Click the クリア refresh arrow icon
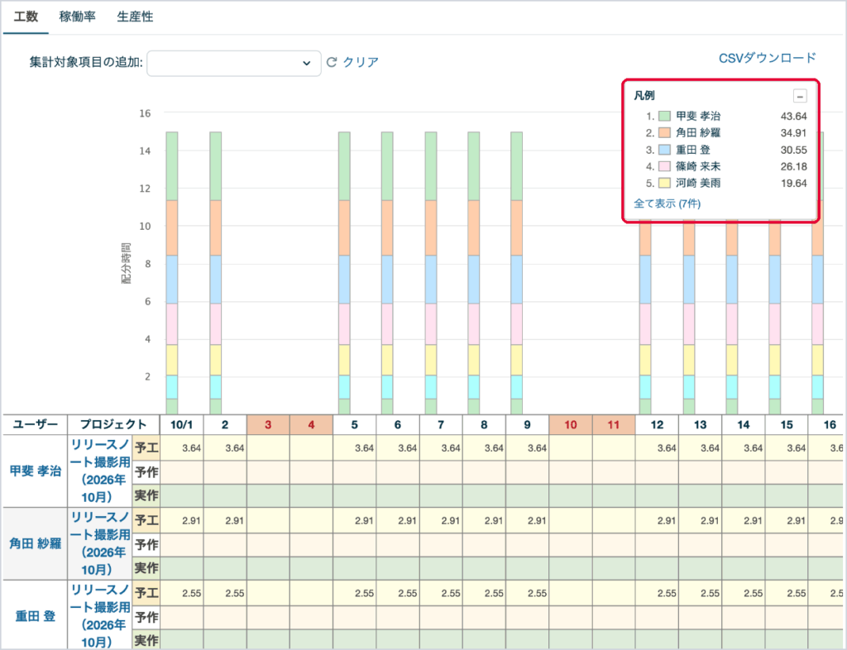847x650 pixels. click(332, 62)
